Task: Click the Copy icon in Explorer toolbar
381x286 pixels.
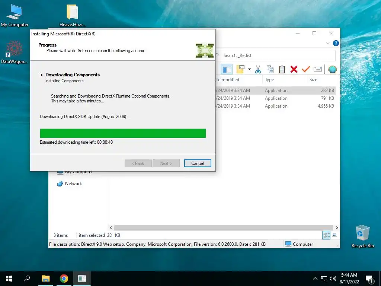Action: (270, 70)
